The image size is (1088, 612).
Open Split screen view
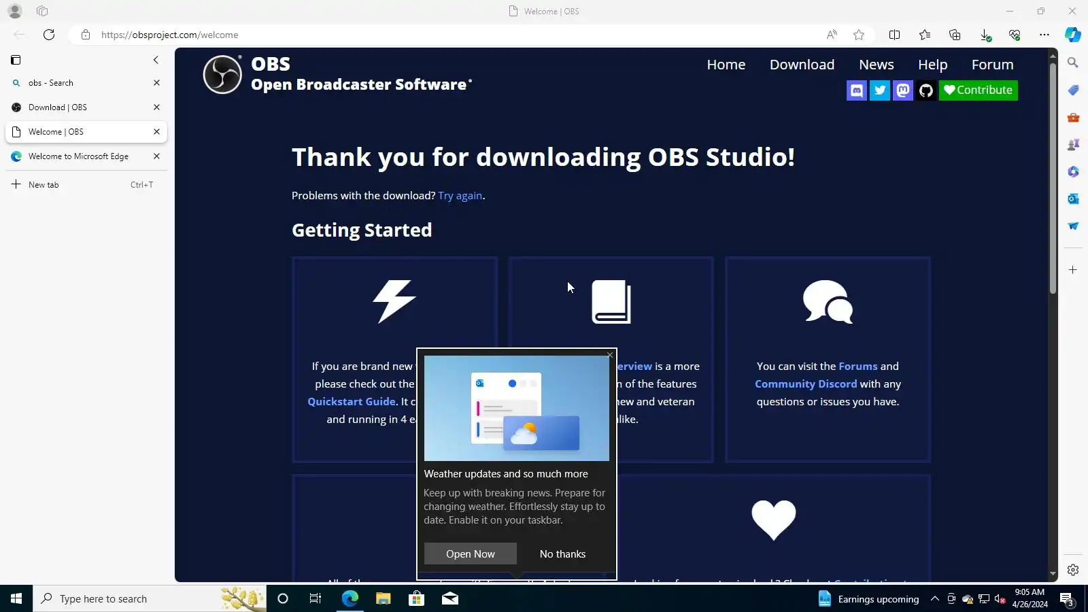(x=895, y=35)
